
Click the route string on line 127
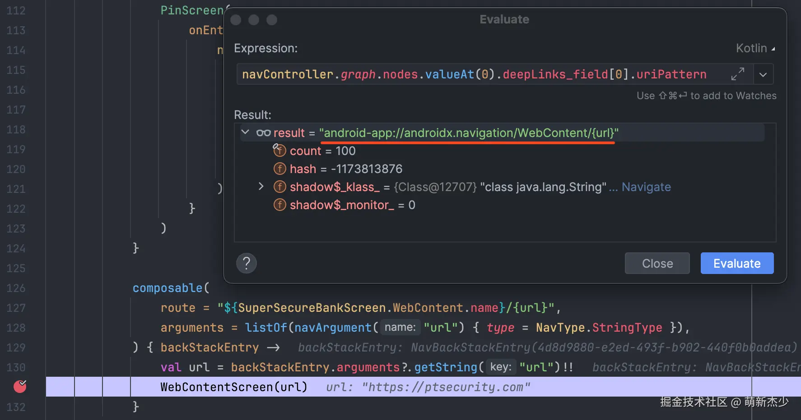386,308
